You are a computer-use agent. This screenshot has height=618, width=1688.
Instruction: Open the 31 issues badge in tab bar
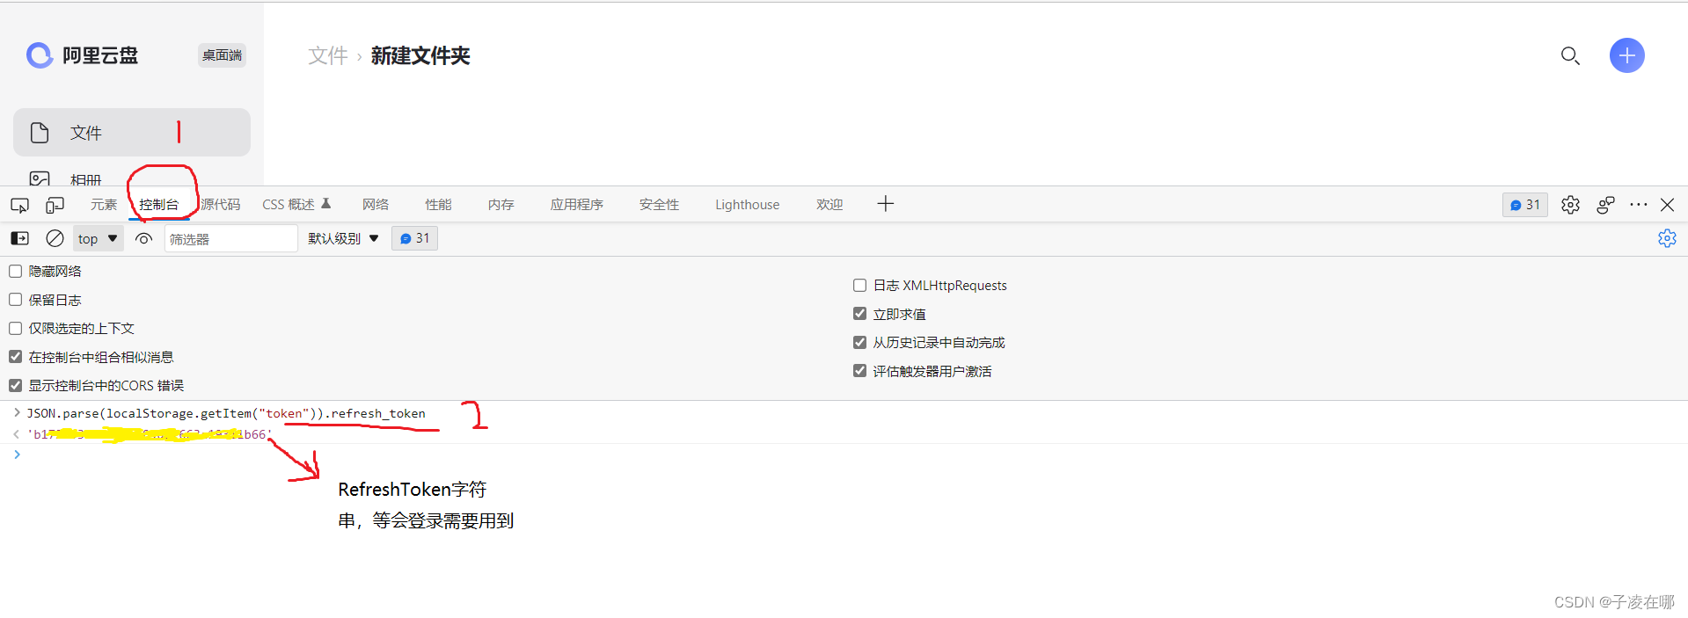tap(1525, 205)
